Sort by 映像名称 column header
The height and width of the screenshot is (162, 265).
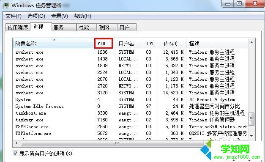pos(54,44)
